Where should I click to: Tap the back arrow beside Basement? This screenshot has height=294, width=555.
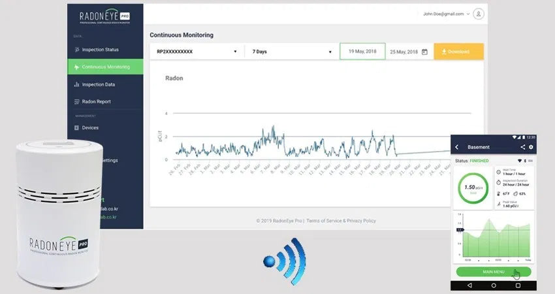click(456, 148)
